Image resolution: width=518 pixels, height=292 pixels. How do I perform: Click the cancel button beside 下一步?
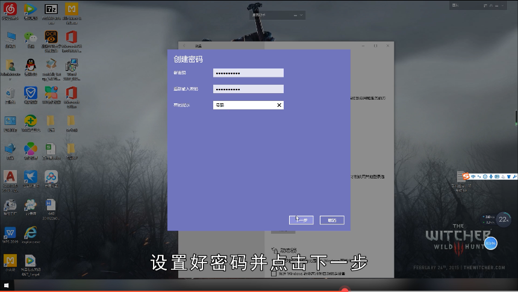[332, 220]
